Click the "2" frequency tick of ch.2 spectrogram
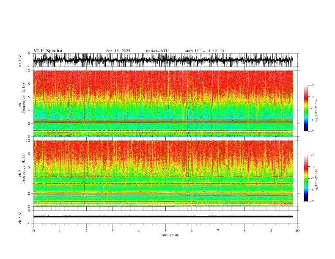This screenshot has width=335, height=259. pyautogui.click(x=30, y=193)
